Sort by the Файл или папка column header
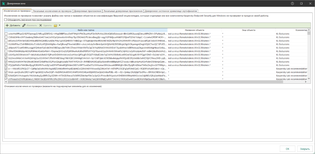Screen dimensions: 315x154 tap(86, 30)
